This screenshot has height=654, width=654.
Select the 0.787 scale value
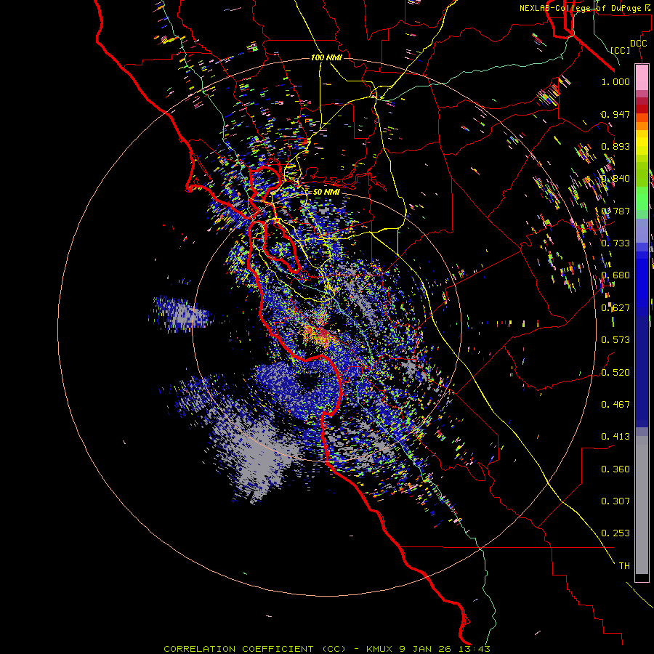615,211
